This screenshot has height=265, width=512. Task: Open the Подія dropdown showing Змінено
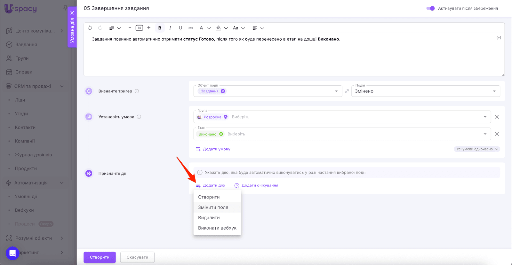(426, 91)
